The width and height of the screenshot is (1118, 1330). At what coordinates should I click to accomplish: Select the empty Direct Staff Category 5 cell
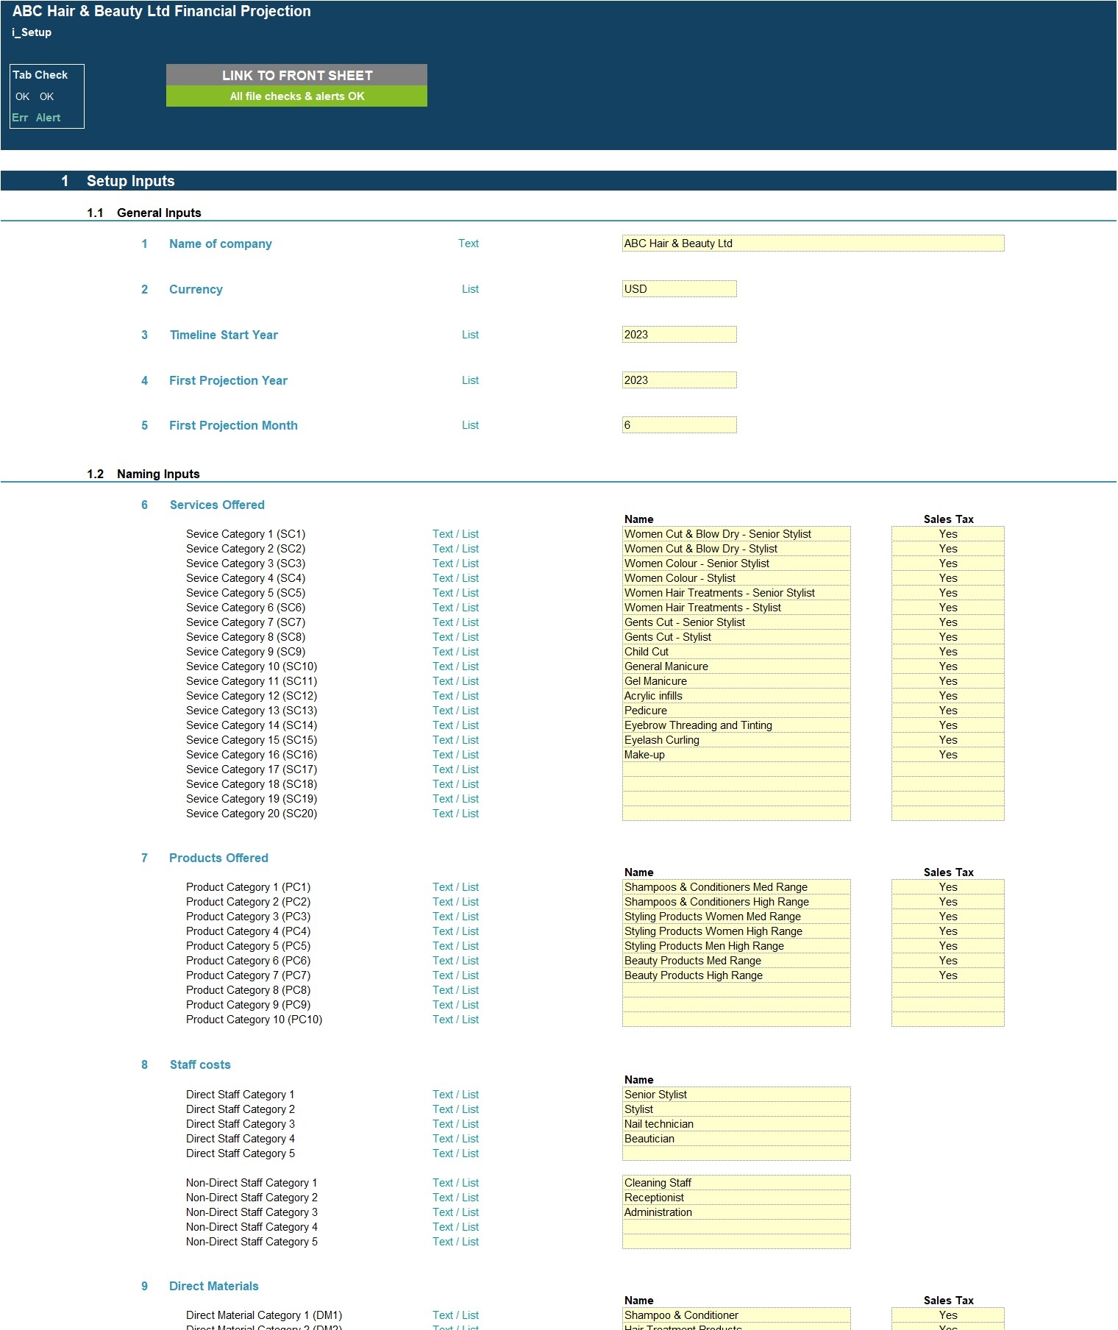tap(736, 1153)
